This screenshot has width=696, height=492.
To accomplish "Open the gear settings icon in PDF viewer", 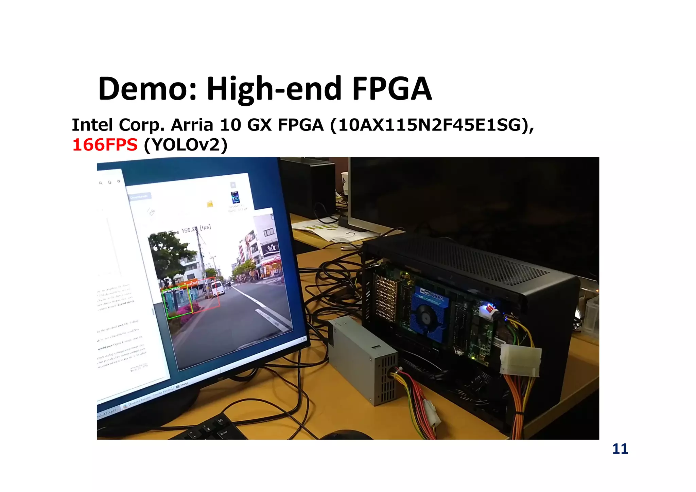I will pos(119,181).
